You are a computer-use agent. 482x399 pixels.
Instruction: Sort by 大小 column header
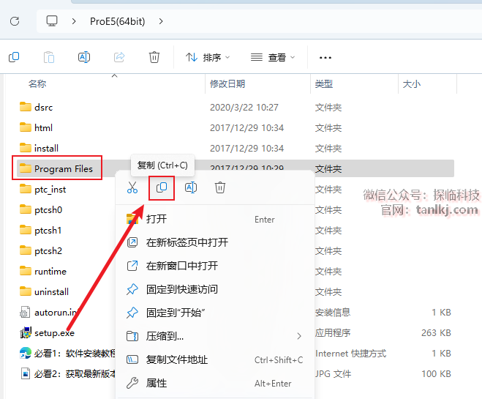[412, 83]
